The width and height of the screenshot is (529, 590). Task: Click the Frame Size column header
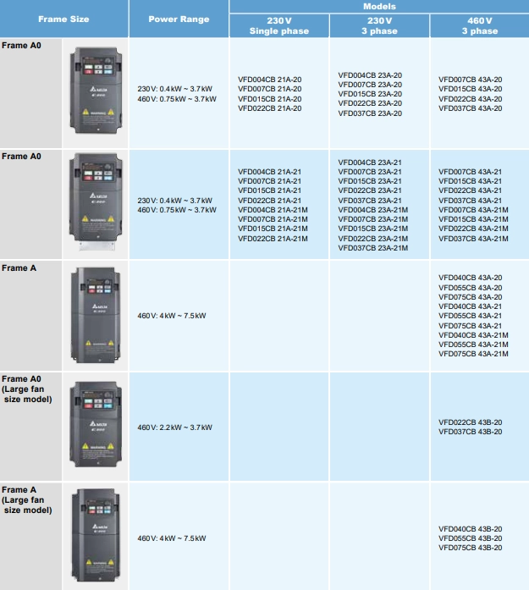pos(64,19)
